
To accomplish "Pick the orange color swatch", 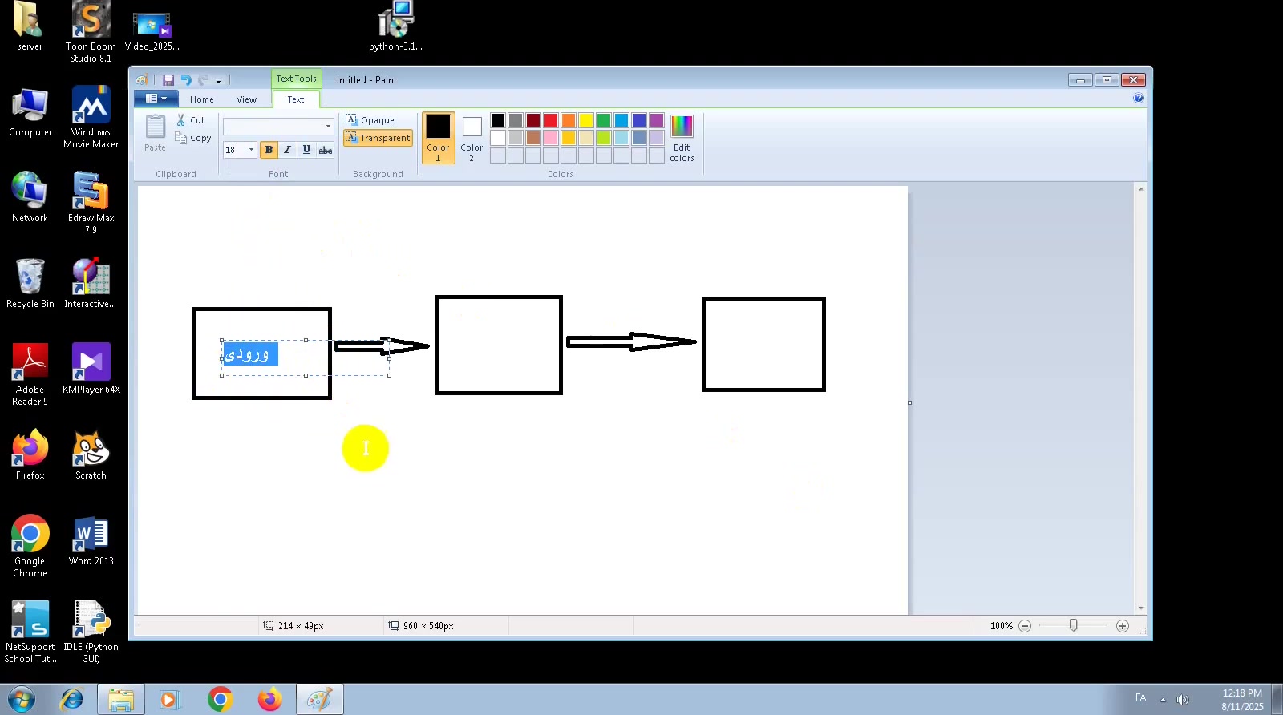I will (x=569, y=120).
